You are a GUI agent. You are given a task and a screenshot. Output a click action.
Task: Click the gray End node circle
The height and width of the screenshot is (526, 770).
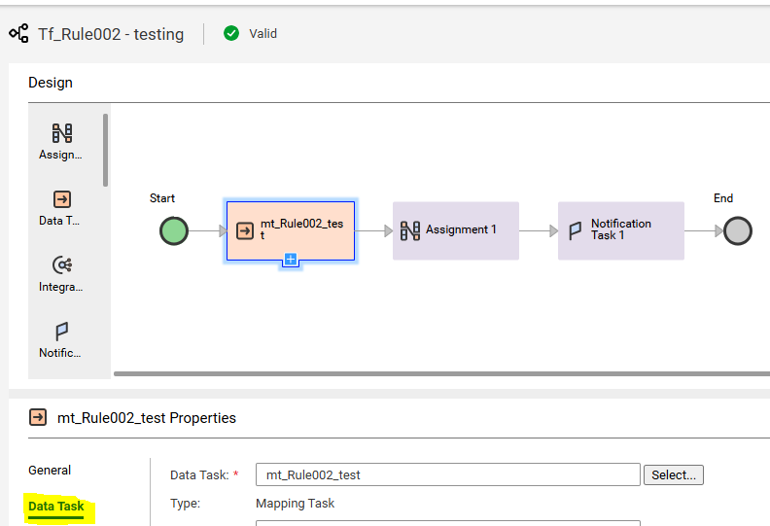738,230
